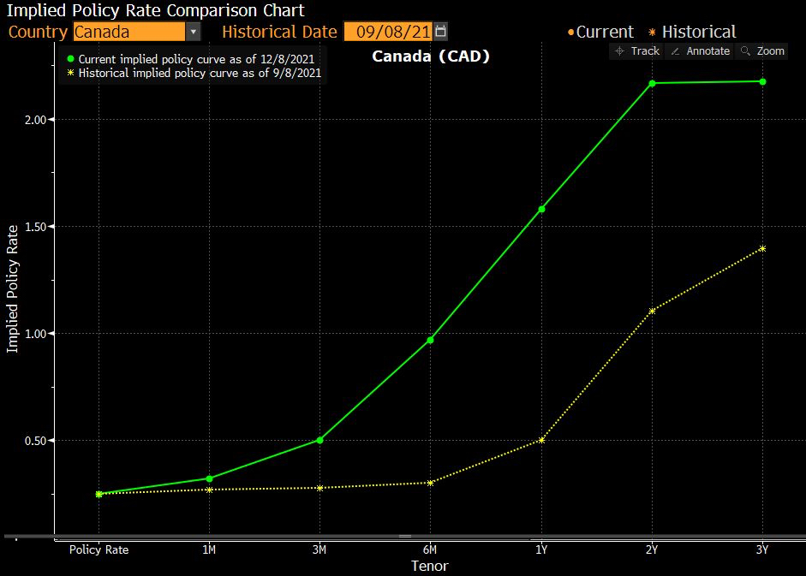Click the Historical Date input field

tap(388, 32)
